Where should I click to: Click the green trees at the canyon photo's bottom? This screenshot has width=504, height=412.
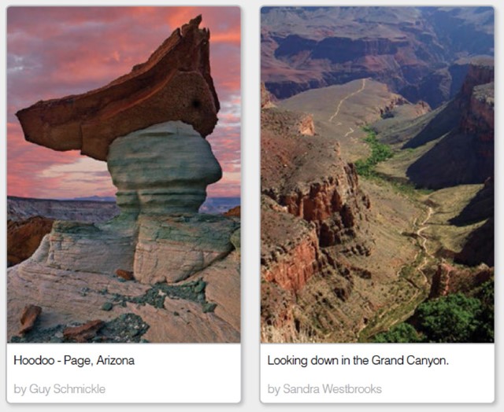(x=450, y=318)
